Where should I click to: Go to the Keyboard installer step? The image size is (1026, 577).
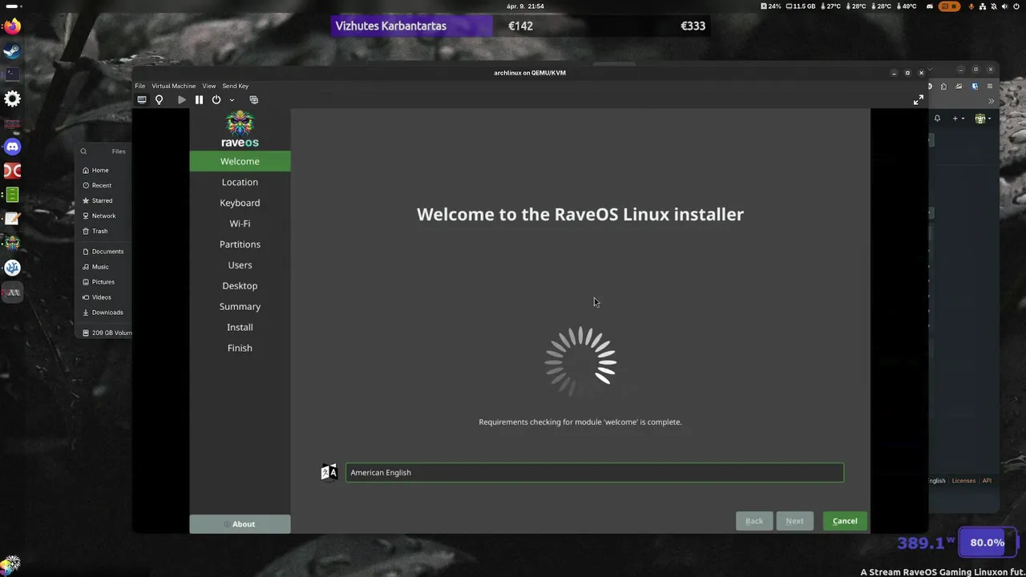(240, 203)
